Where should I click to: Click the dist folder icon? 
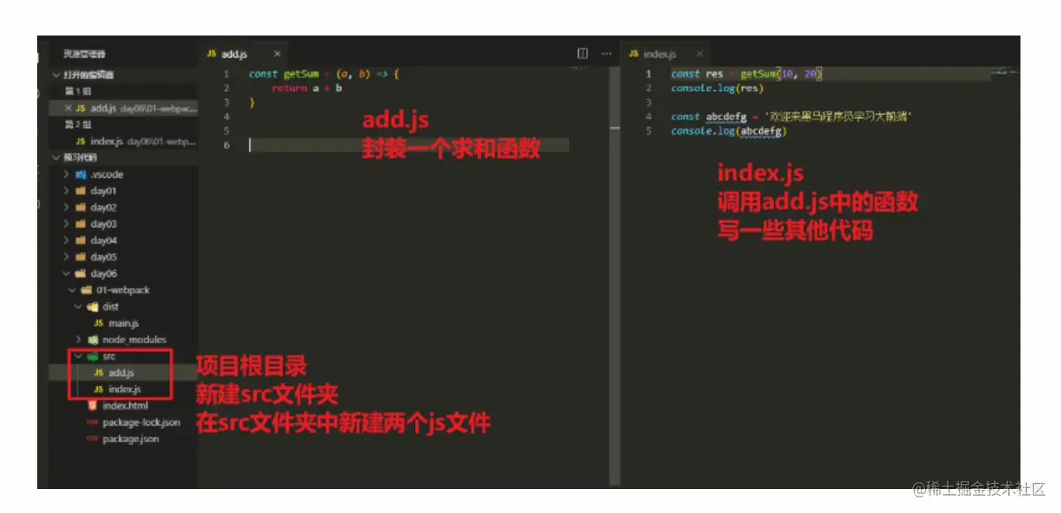(92, 306)
